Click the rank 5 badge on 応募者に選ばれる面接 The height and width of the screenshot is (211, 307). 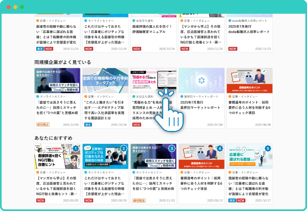[268, 149]
